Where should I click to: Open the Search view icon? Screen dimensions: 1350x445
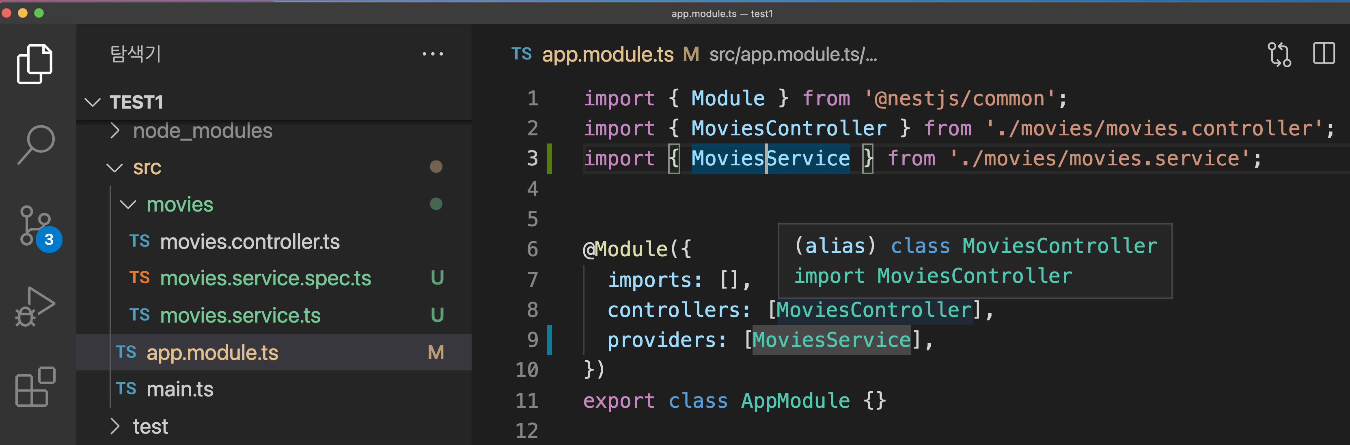tap(36, 144)
